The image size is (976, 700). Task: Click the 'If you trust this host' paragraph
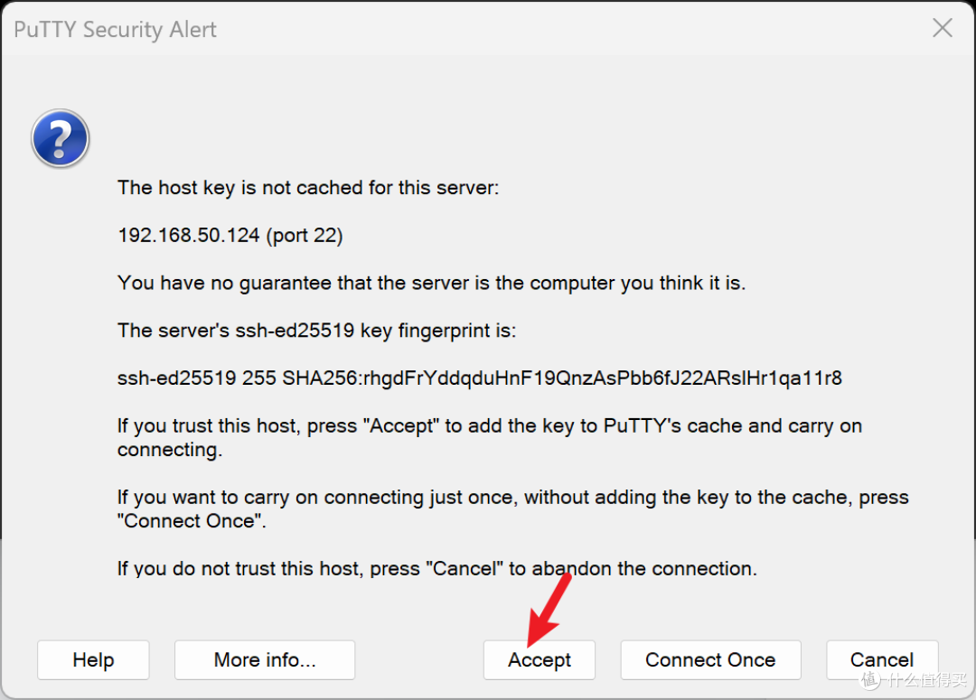pyautogui.click(x=490, y=437)
